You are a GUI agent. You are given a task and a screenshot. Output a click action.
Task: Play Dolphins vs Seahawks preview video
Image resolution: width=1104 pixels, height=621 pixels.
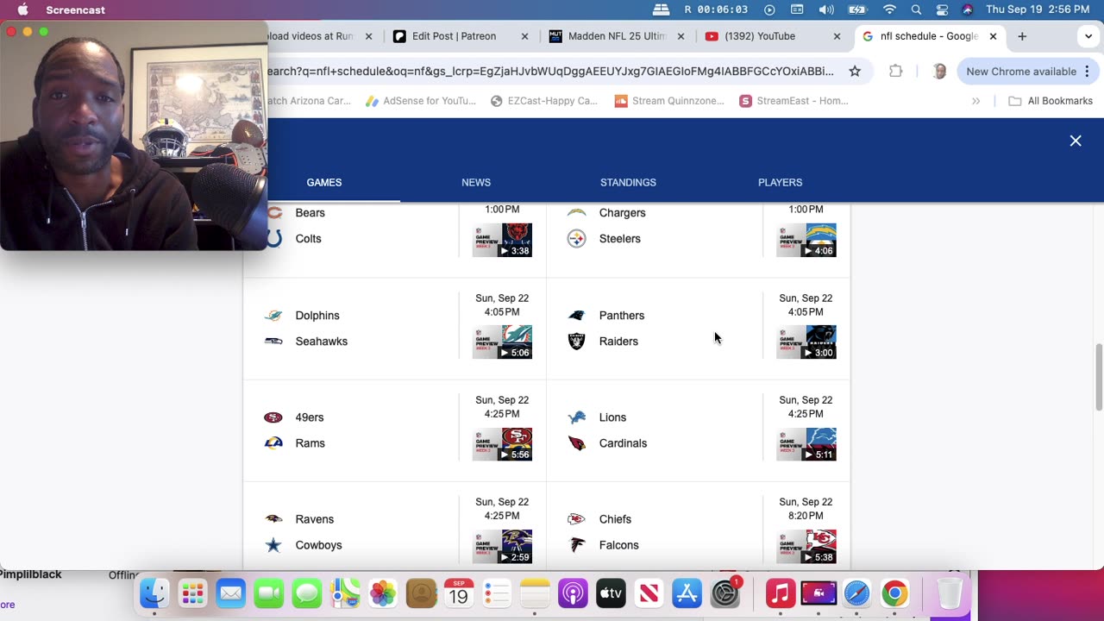point(502,342)
